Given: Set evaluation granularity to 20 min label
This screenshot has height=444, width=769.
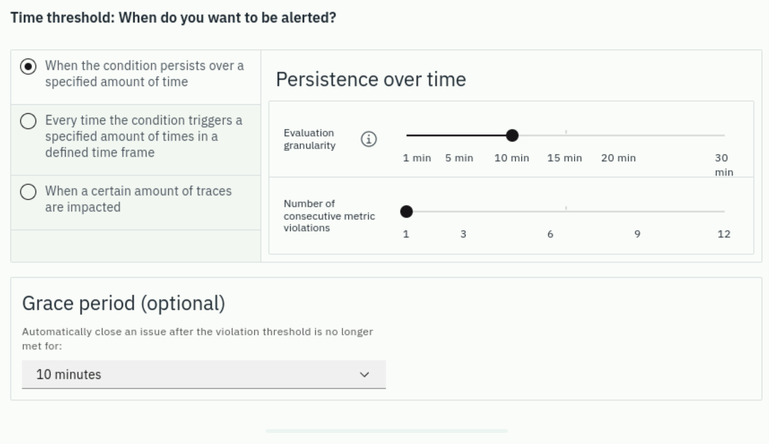Looking at the screenshot, I should [x=618, y=158].
